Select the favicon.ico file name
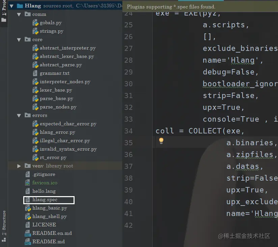 pos(45,183)
